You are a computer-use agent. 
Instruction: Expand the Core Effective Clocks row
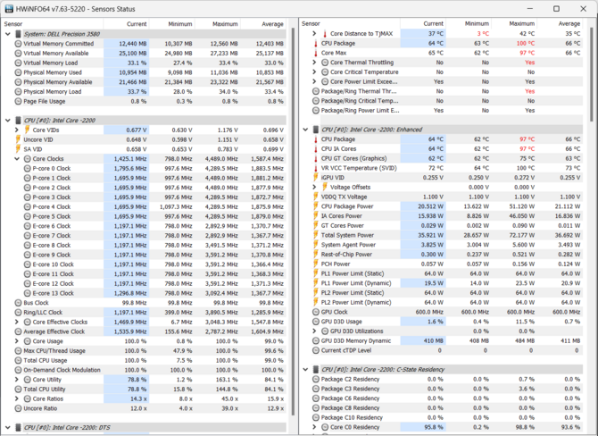point(17,322)
